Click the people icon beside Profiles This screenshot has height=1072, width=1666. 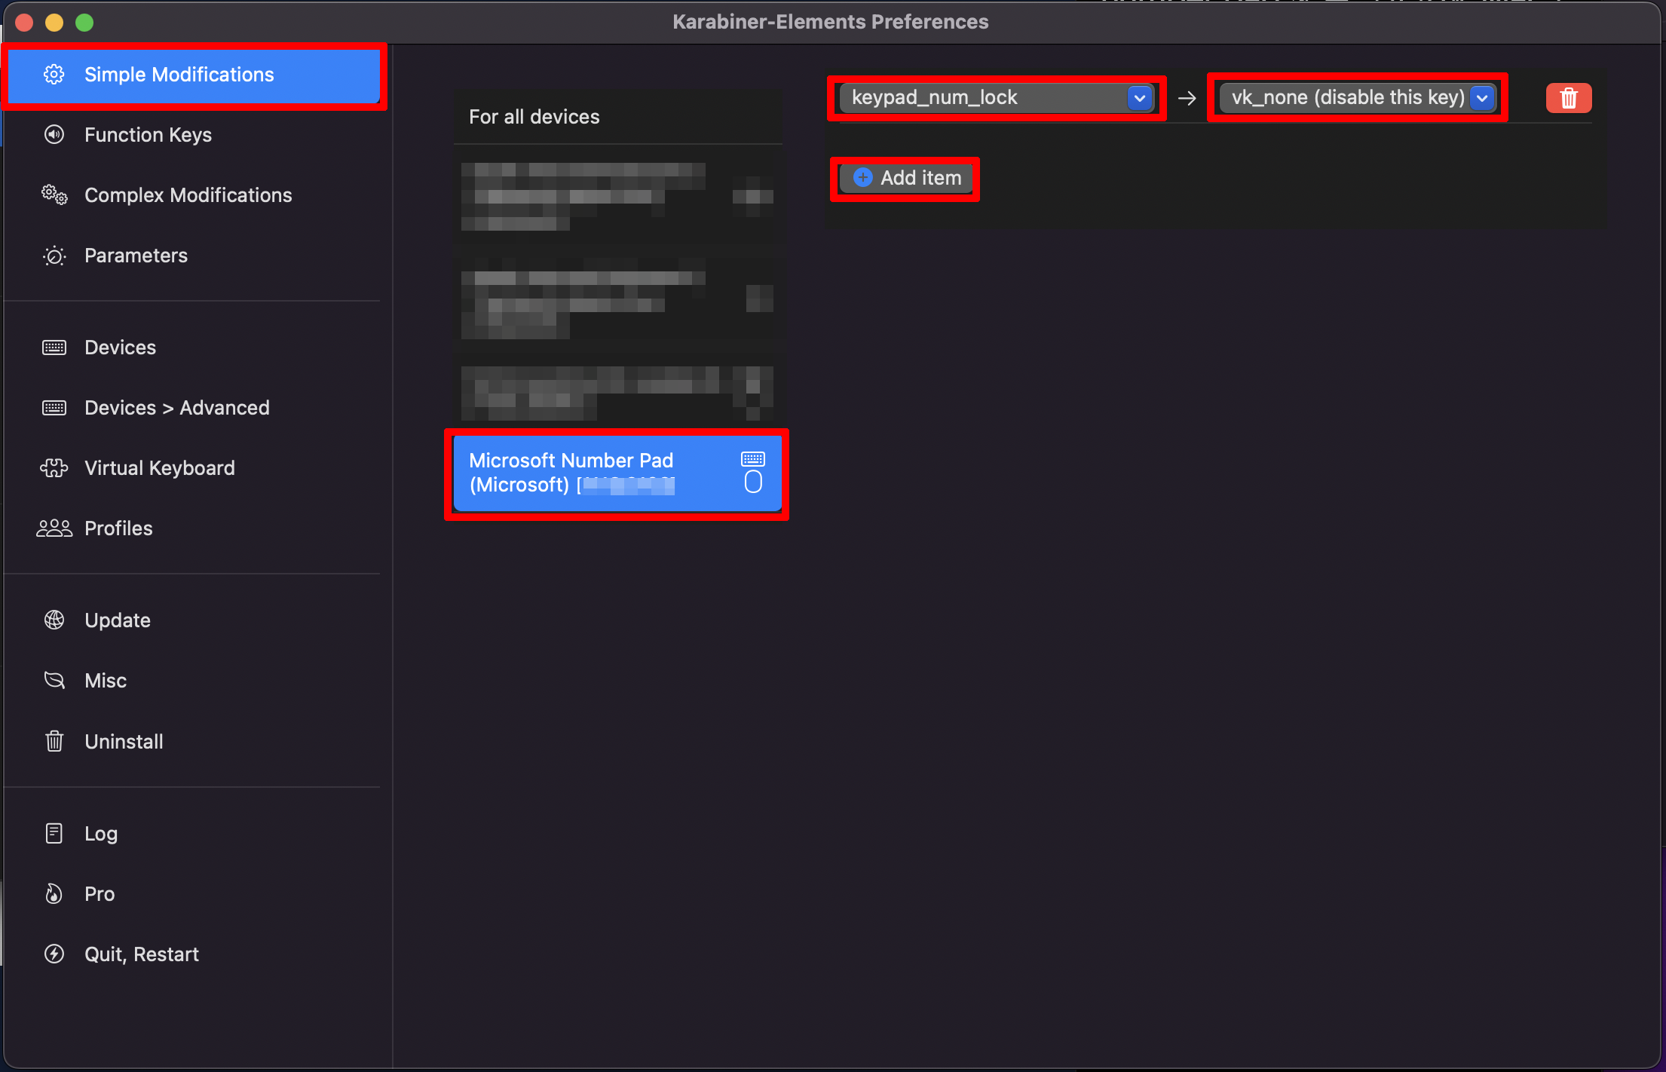54,528
